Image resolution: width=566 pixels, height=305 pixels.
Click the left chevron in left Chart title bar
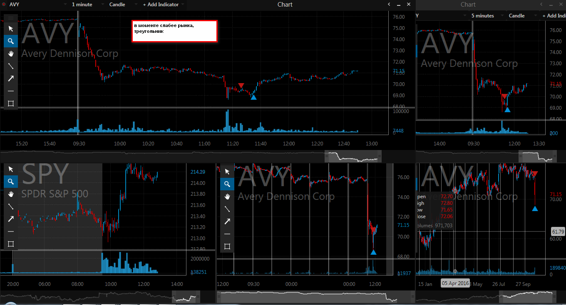389,4
